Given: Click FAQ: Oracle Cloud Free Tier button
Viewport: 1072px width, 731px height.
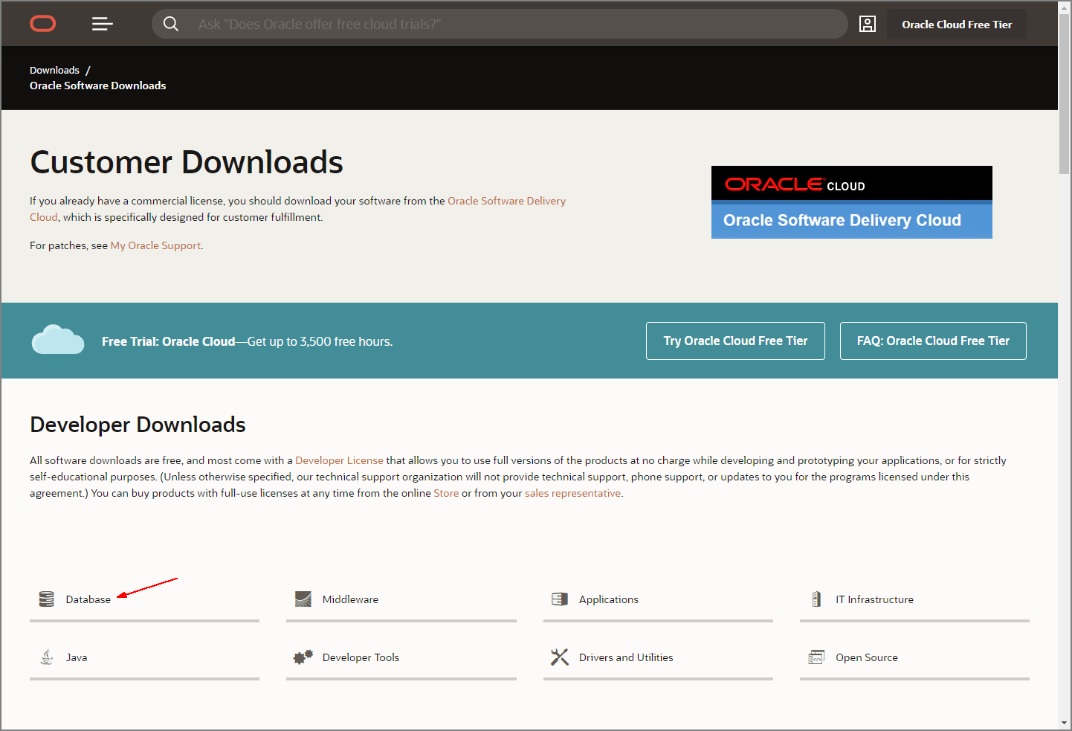Looking at the screenshot, I should coord(933,341).
